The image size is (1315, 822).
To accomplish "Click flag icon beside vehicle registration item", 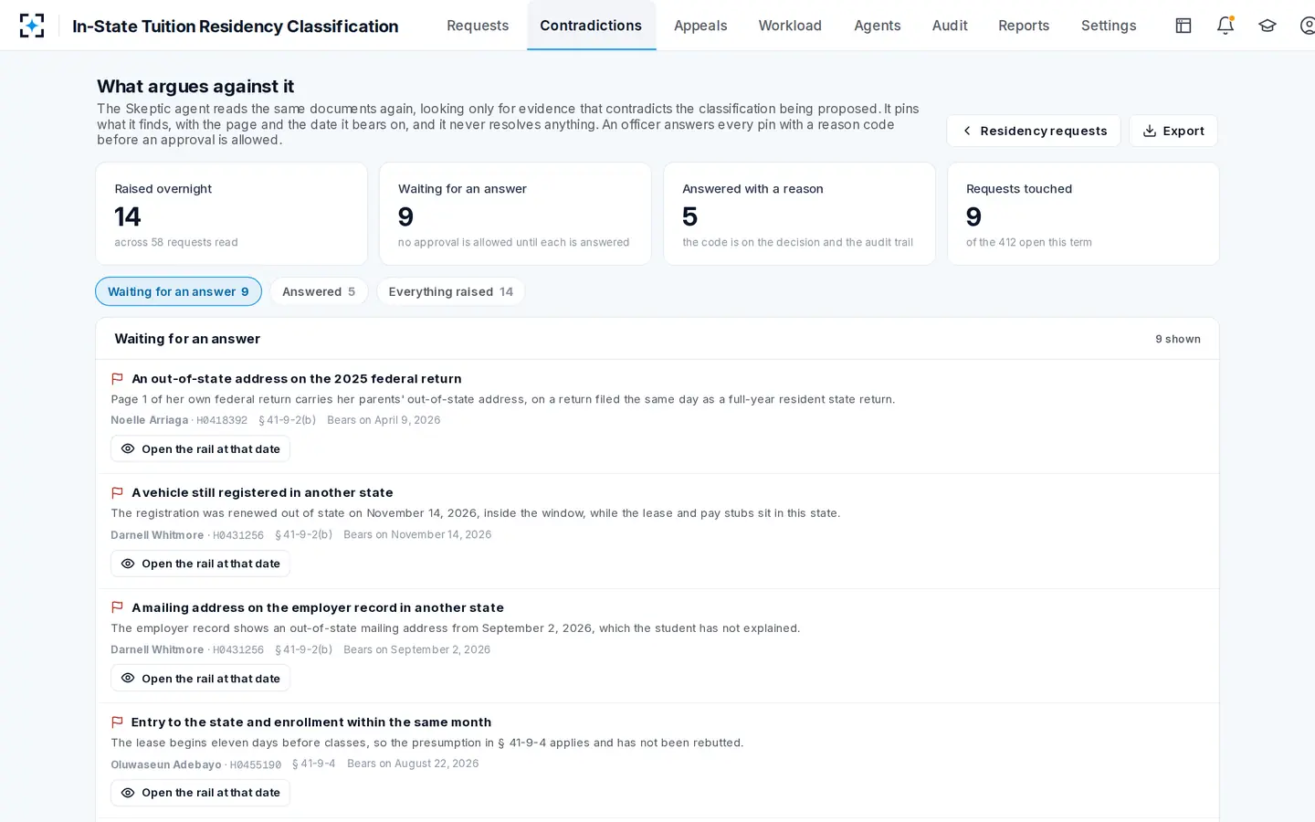I will click(117, 493).
